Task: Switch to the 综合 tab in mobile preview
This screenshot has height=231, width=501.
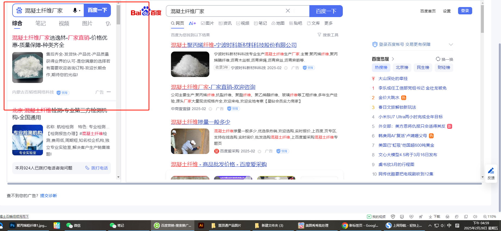Action: [x=17, y=24]
